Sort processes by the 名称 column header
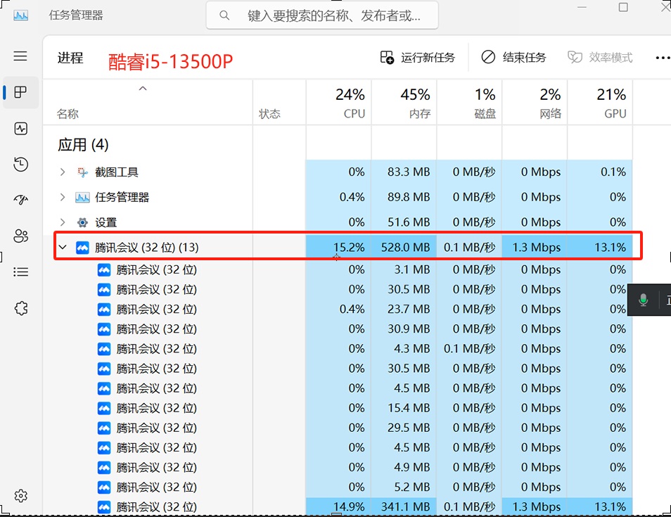This screenshot has width=671, height=517. (x=148, y=103)
